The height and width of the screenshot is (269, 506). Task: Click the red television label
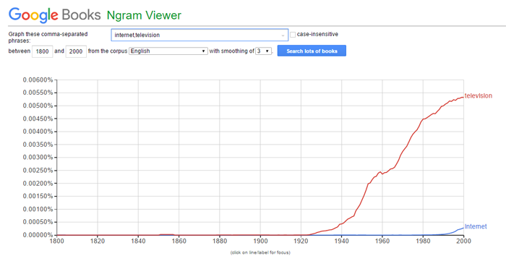click(479, 95)
